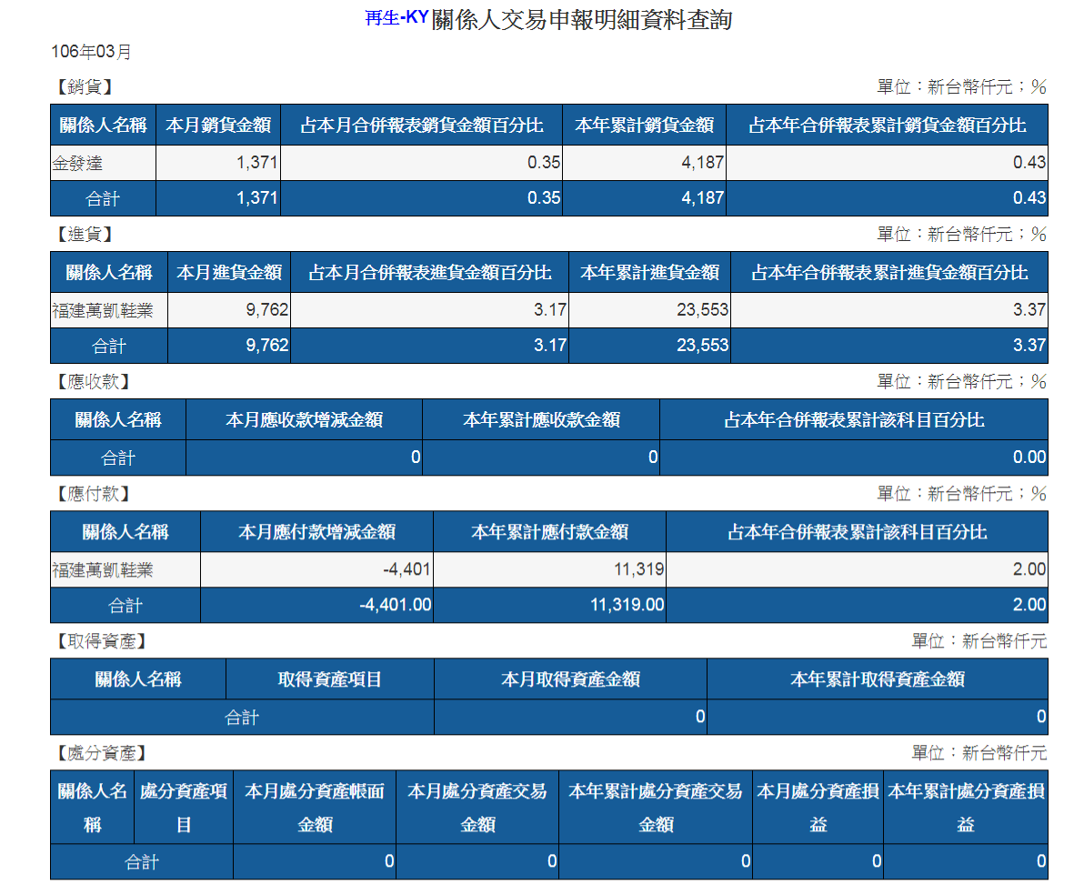
Task: Click the 本月銷貨金額 column header
Action: (x=218, y=126)
